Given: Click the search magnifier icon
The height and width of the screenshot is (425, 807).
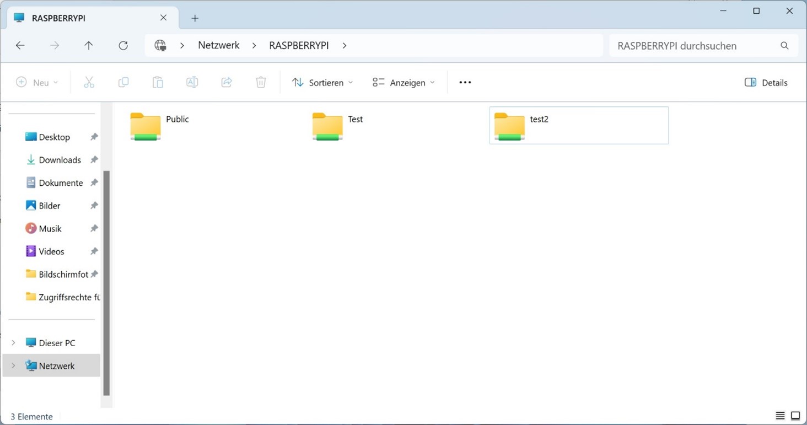Looking at the screenshot, I should [784, 46].
